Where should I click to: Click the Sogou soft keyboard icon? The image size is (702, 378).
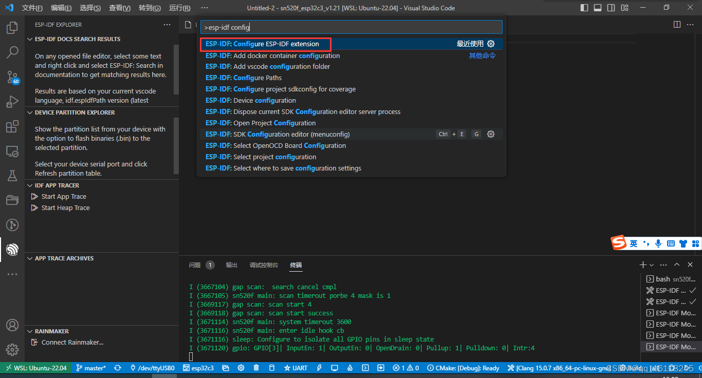(x=671, y=243)
